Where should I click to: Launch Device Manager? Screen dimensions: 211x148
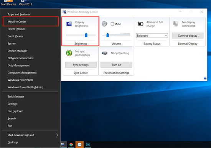coord(18,51)
